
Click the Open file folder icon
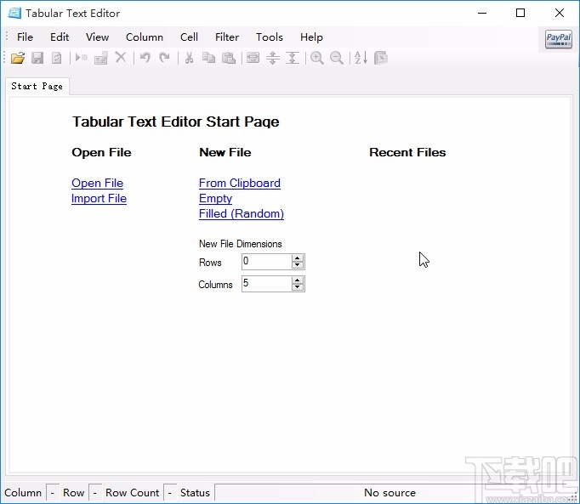click(x=17, y=58)
